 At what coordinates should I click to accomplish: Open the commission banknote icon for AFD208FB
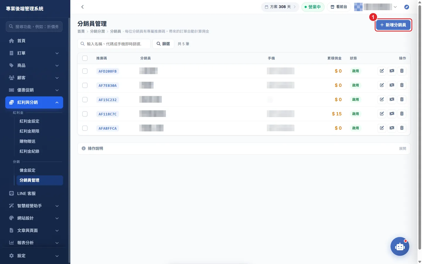click(x=392, y=71)
